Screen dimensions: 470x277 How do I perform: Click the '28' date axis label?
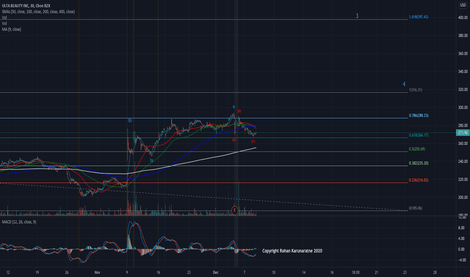(435, 272)
